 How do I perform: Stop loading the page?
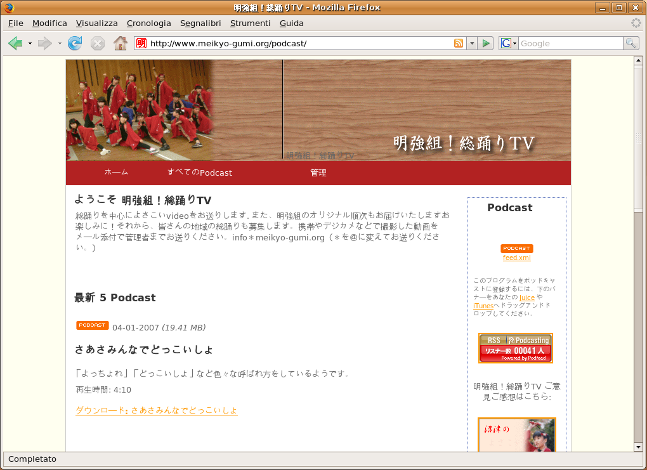point(97,43)
